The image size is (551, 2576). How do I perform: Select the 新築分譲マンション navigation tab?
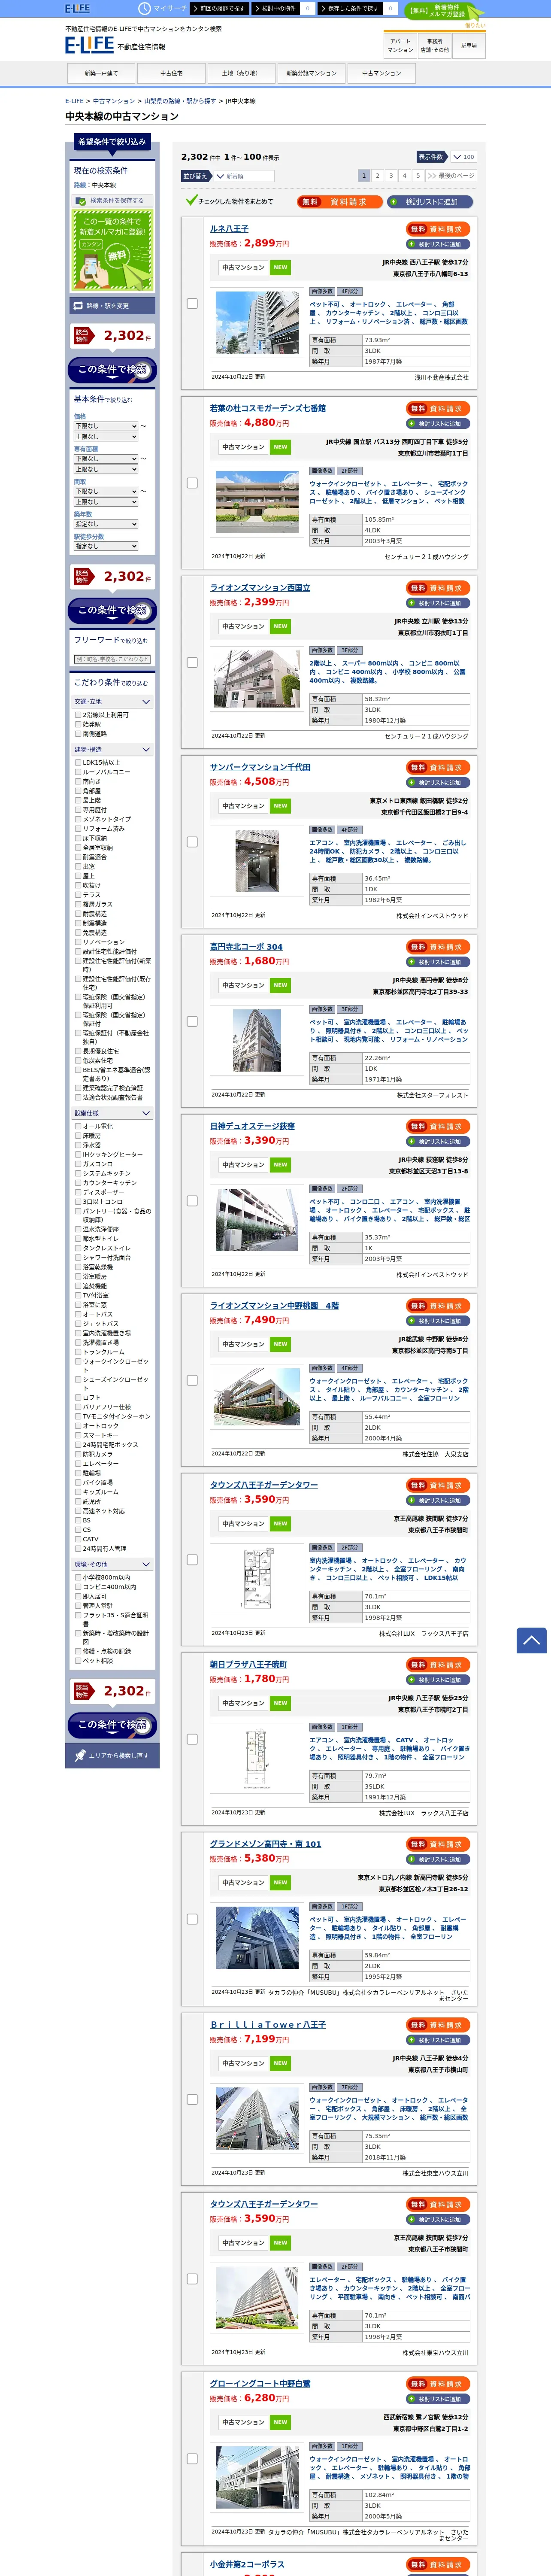tap(311, 73)
